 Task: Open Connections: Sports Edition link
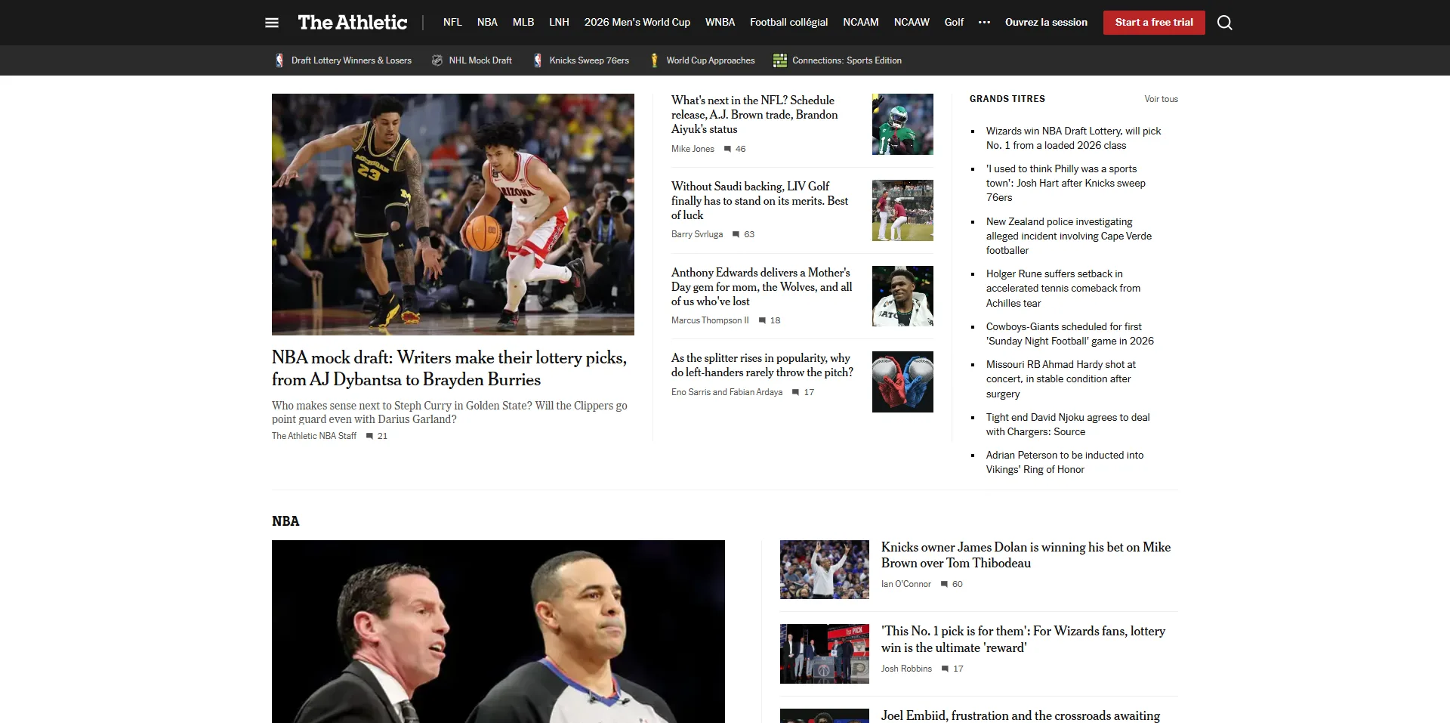click(x=847, y=60)
